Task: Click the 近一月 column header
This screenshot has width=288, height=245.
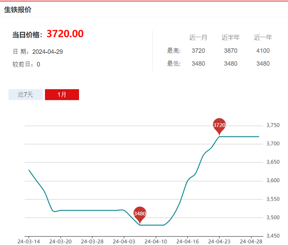Action: click(x=198, y=37)
